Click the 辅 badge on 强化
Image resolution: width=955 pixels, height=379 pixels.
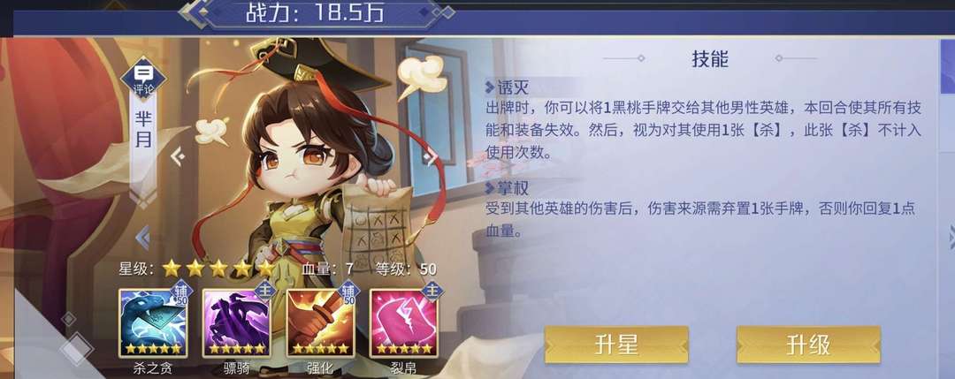[x=349, y=293]
